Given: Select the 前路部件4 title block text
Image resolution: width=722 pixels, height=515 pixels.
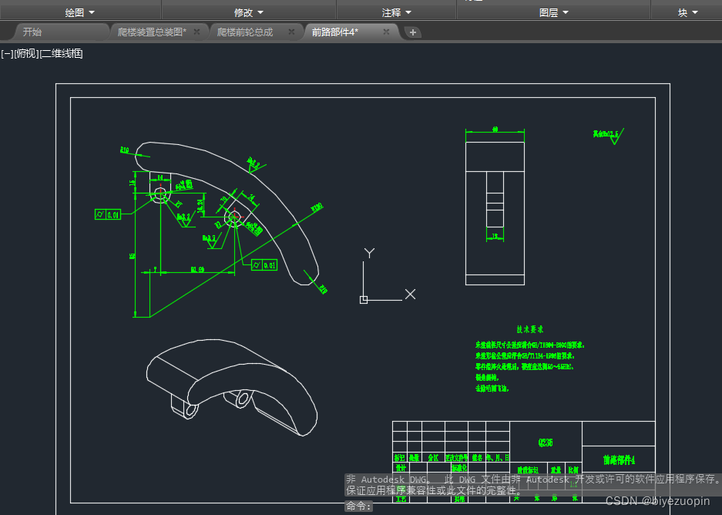Looking at the screenshot, I should point(619,459).
